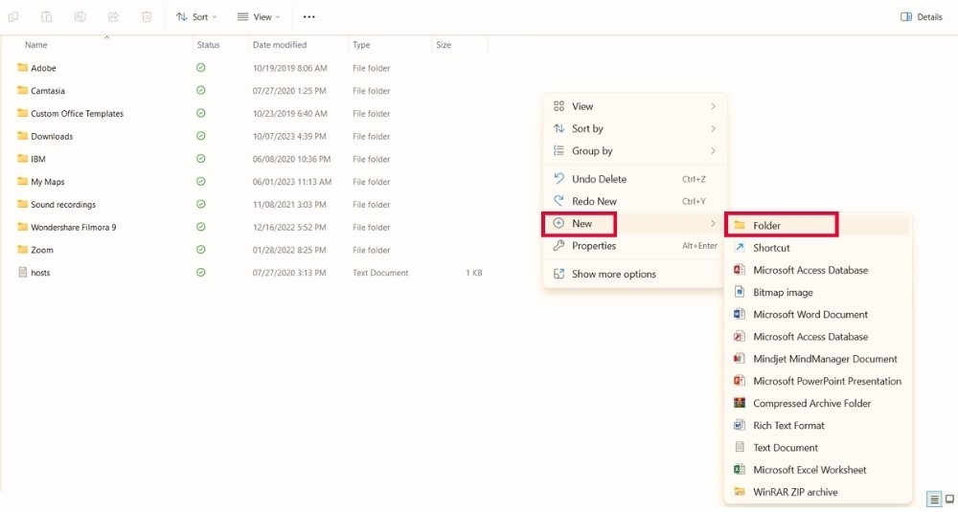The image size is (958, 512).
Task: Click the Size column header
Action: [444, 45]
